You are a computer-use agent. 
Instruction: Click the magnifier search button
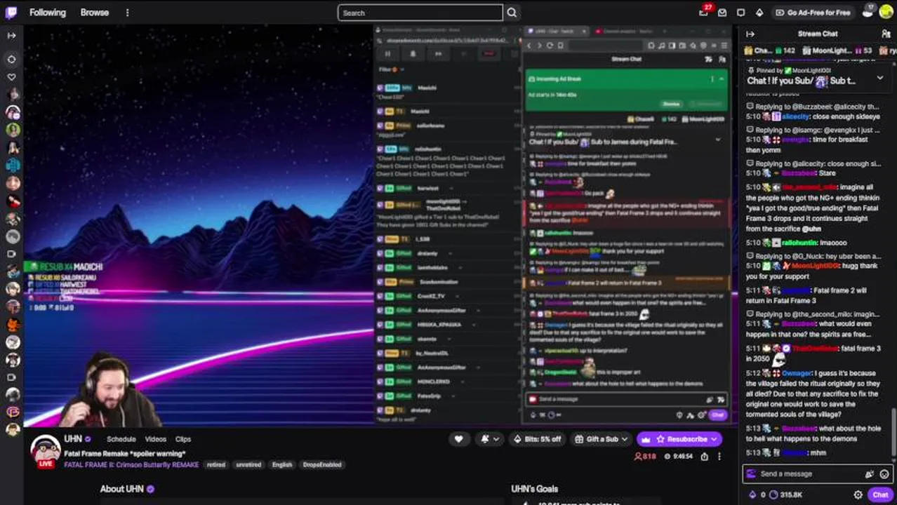coord(512,13)
